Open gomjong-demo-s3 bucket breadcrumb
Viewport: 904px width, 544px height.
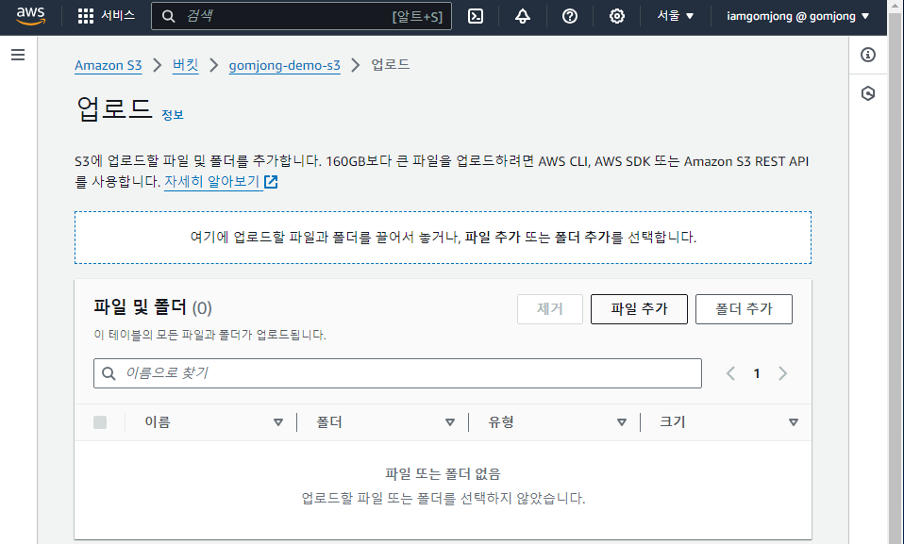285,65
